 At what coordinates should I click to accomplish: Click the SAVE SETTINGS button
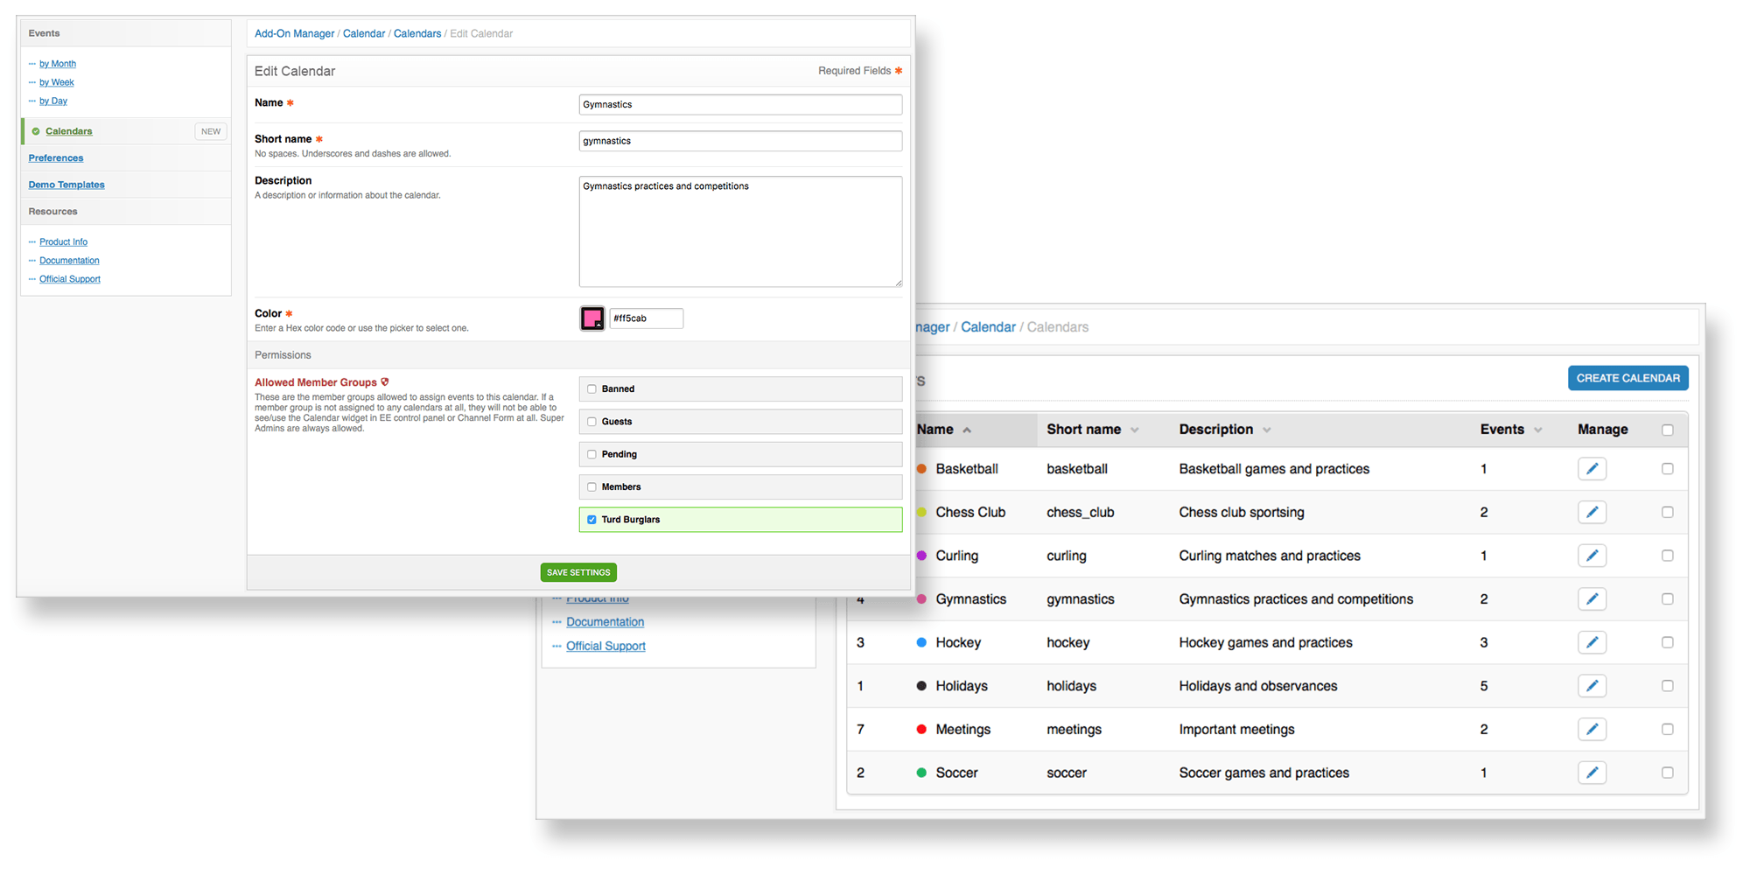pos(578,572)
